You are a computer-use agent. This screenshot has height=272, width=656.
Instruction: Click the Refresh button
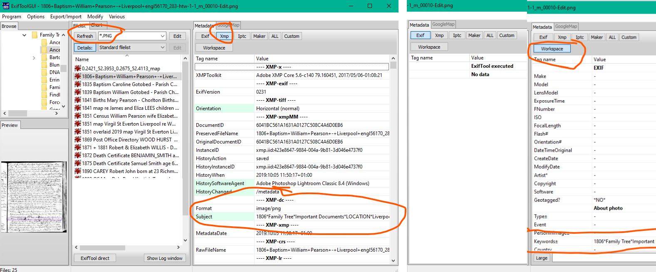(85, 36)
